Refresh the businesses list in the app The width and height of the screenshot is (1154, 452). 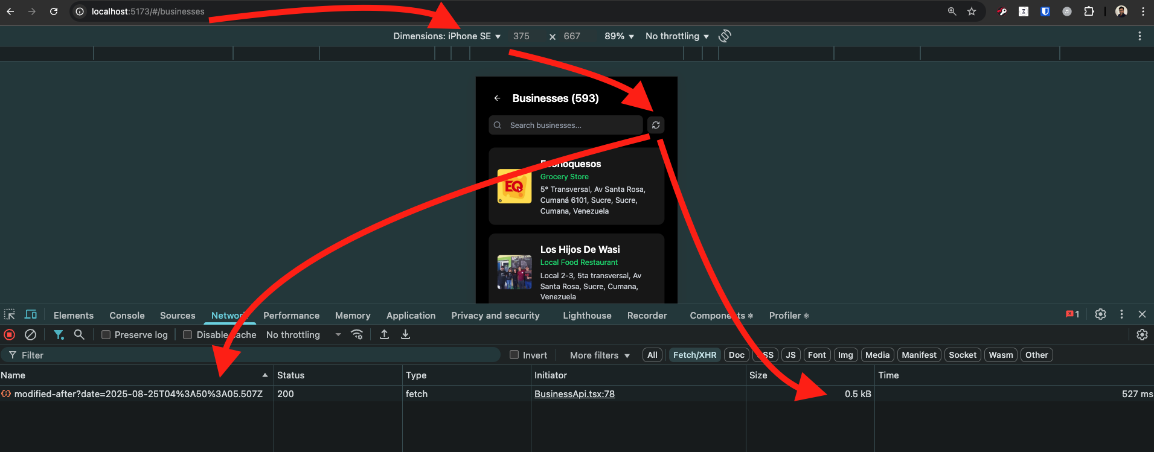pos(656,125)
